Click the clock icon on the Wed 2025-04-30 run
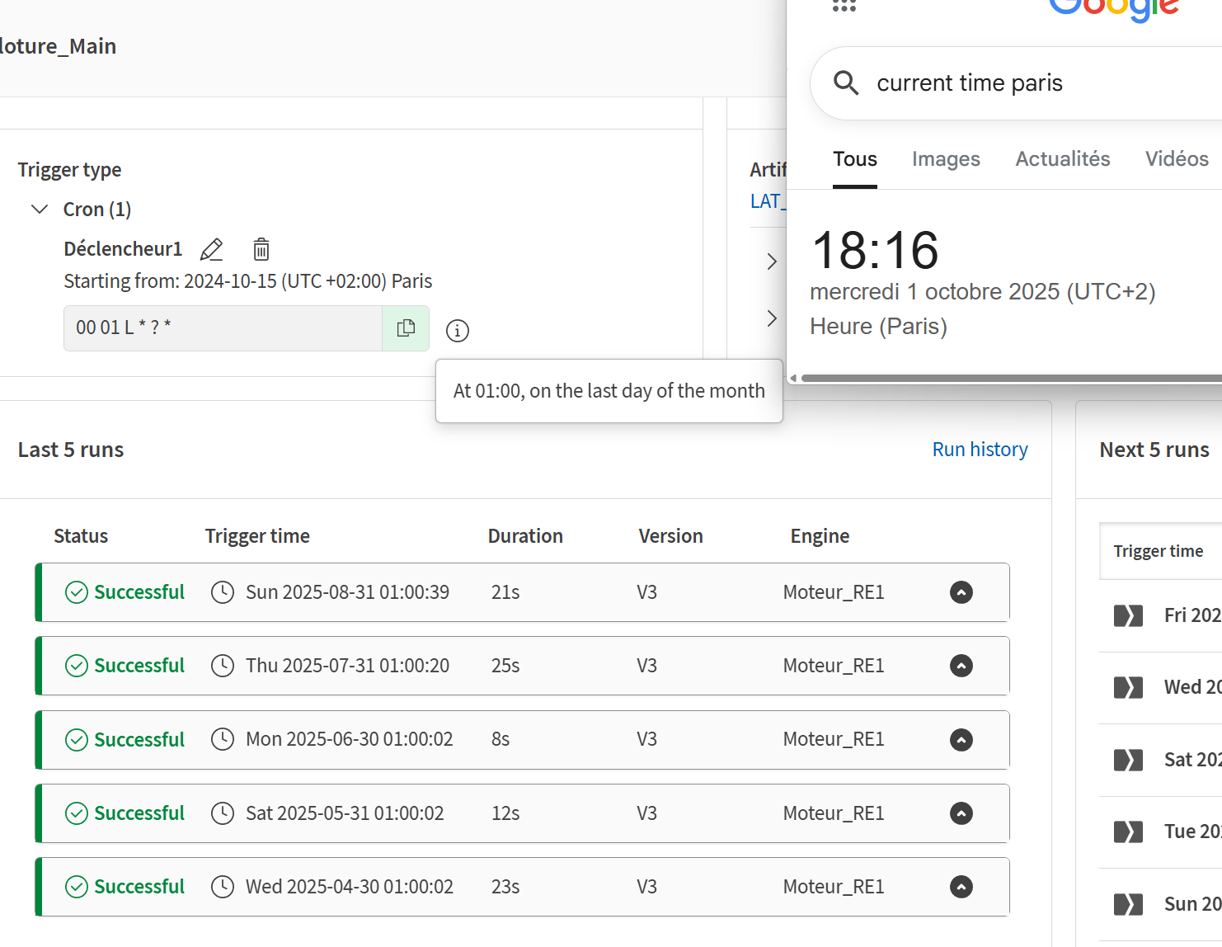Screen dimensions: 1222x947 223,887
